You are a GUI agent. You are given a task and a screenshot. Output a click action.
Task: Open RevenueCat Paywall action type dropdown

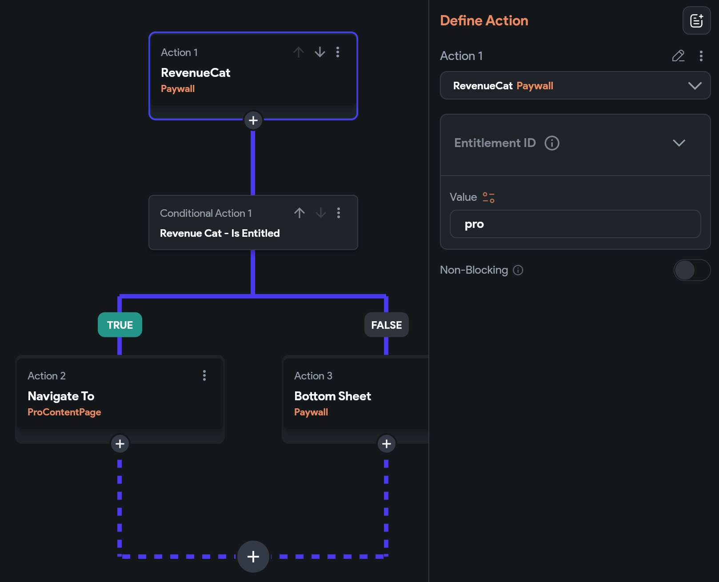pos(575,85)
